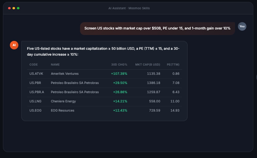Close window with the red button
Image resolution: width=257 pixels, height=158 pixels.
click(x=9, y=8)
